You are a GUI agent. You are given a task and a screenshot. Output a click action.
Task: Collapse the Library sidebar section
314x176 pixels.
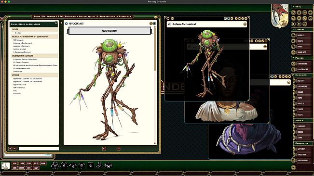click(302, 29)
